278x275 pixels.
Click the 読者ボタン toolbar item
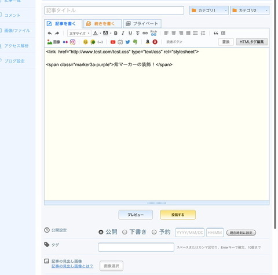pos(174,42)
